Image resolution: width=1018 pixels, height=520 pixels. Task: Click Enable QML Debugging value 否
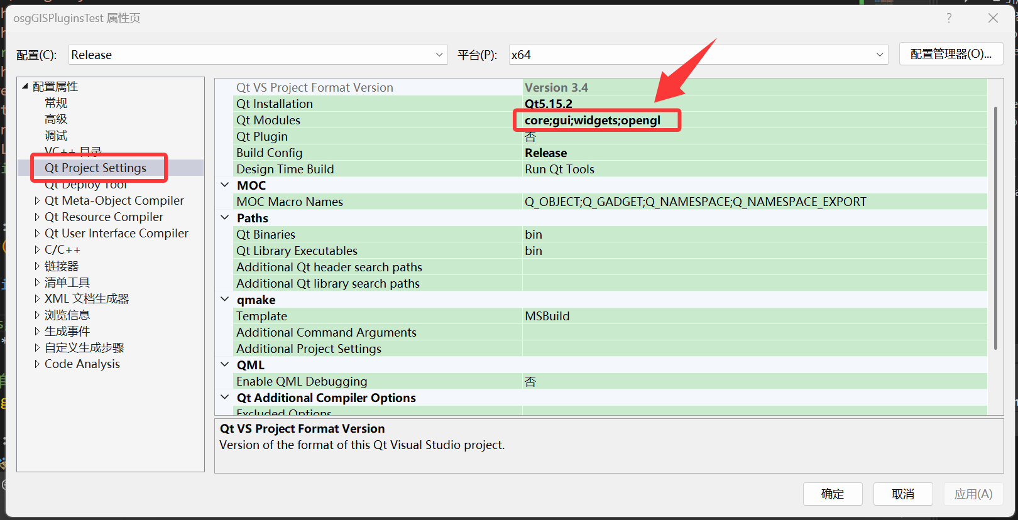(x=755, y=381)
